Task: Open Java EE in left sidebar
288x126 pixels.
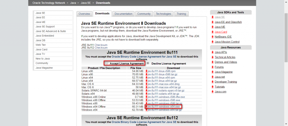Action: tap(53, 18)
